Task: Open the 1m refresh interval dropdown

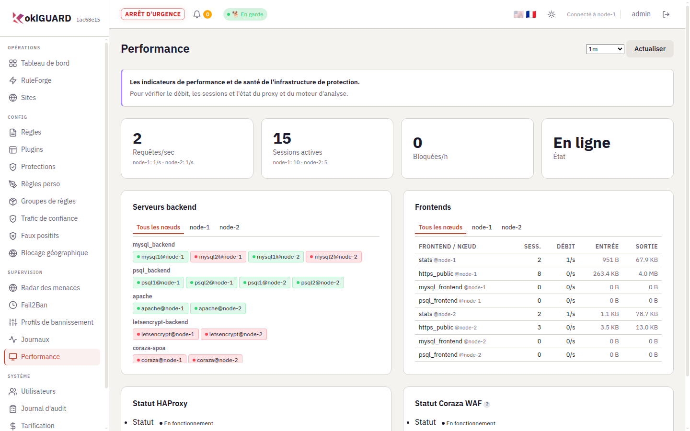Action: coord(605,49)
